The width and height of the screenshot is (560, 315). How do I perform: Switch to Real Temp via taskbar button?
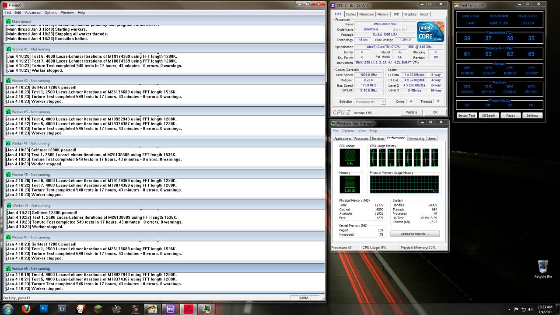click(152, 309)
